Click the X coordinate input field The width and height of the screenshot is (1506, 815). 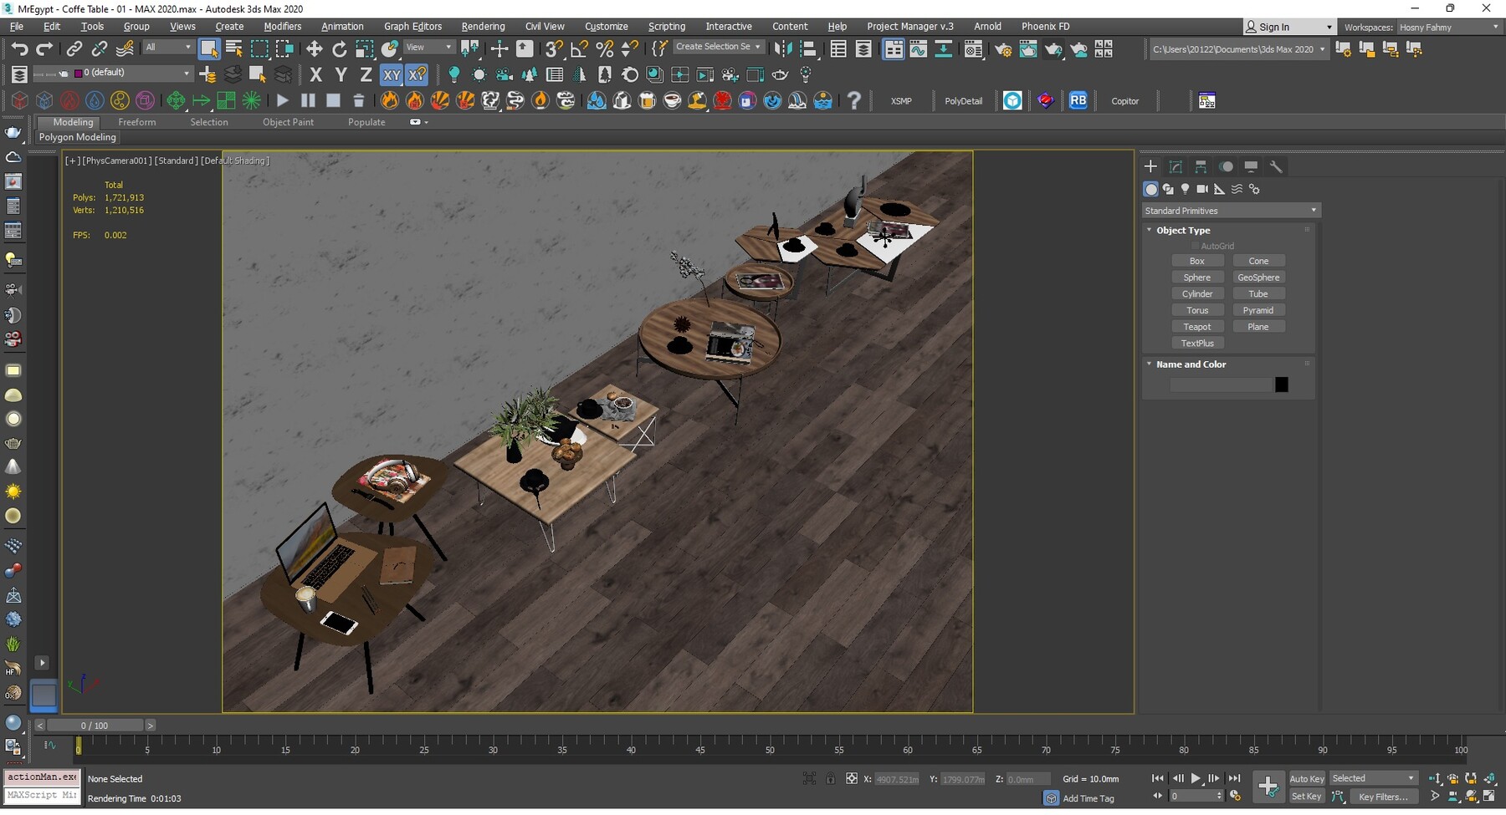tap(896, 778)
